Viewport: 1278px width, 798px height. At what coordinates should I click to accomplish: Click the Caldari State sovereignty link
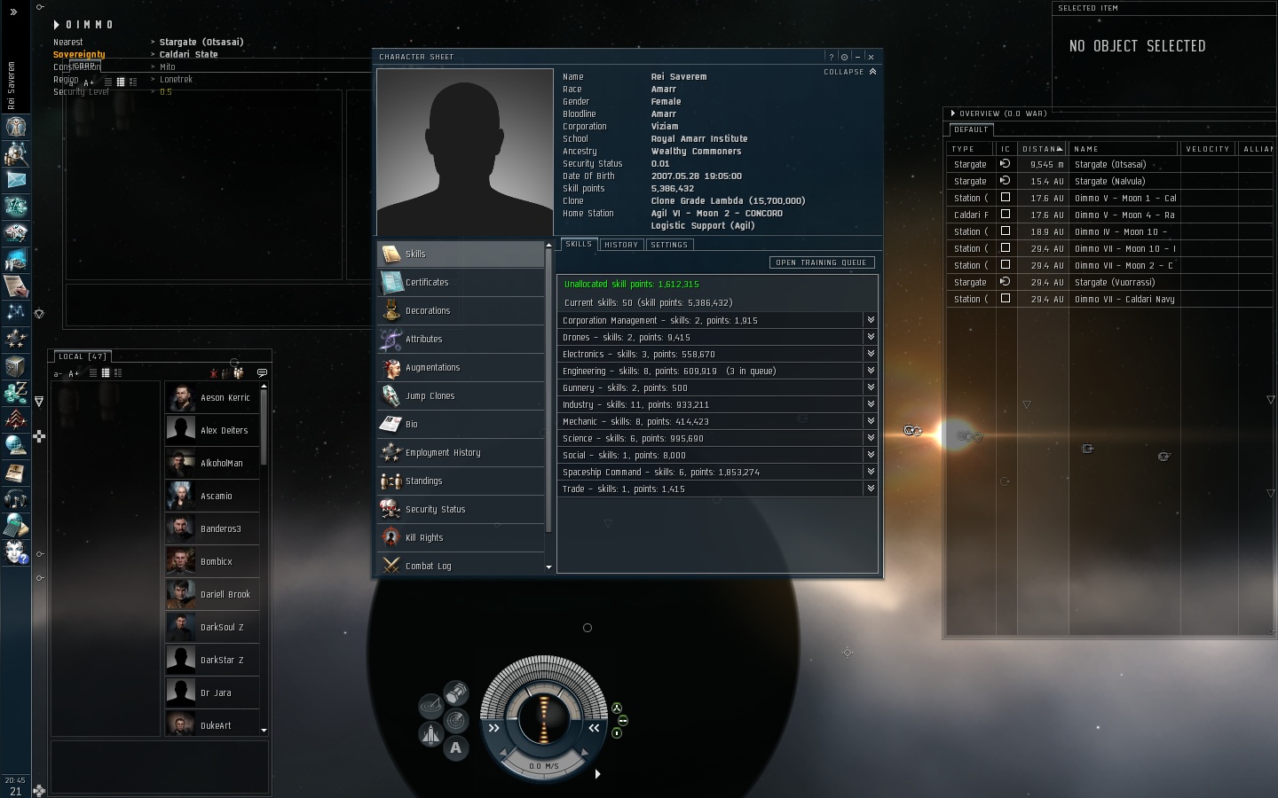pos(188,54)
